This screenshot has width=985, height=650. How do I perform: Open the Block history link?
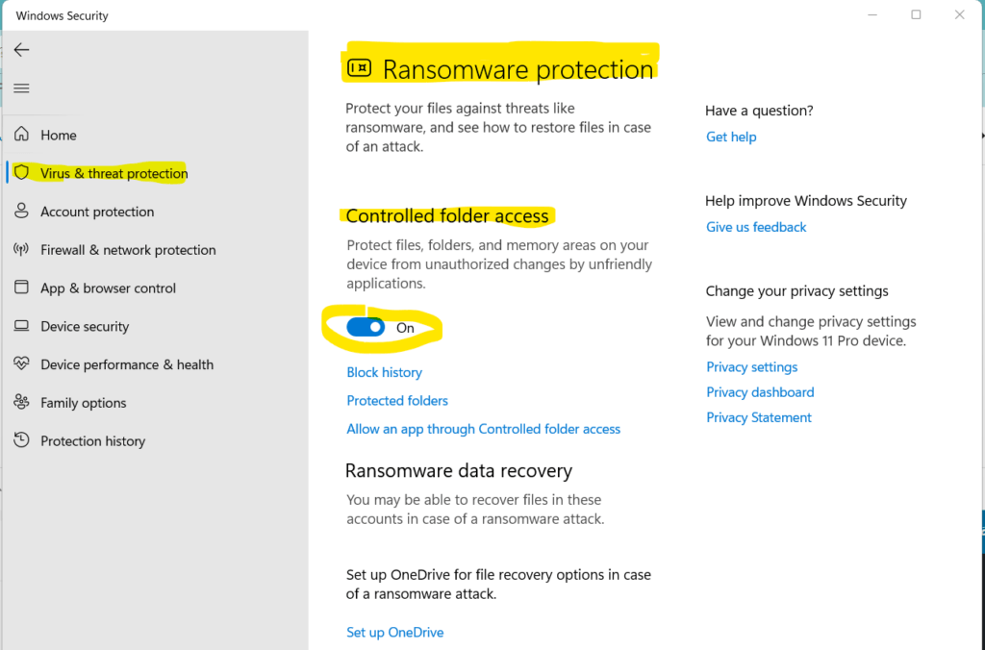[384, 372]
